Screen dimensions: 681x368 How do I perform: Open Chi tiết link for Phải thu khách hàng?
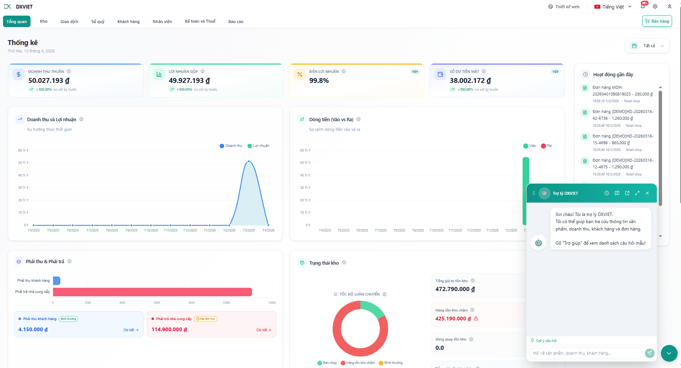[x=131, y=330]
